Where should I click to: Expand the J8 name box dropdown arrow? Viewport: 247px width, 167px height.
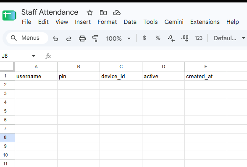tap(34, 56)
